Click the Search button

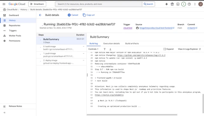pos(148,4)
